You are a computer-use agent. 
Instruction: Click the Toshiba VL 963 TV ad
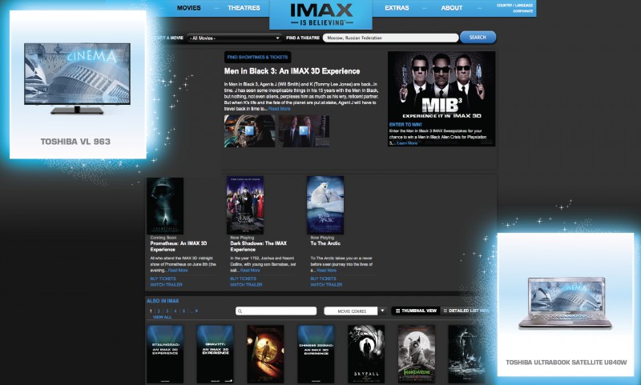78,85
